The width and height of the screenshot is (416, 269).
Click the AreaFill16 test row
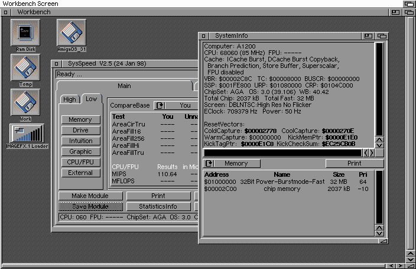tap(155, 131)
